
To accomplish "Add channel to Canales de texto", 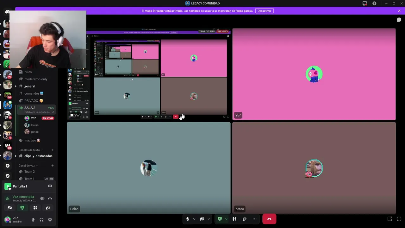I will click(53, 150).
